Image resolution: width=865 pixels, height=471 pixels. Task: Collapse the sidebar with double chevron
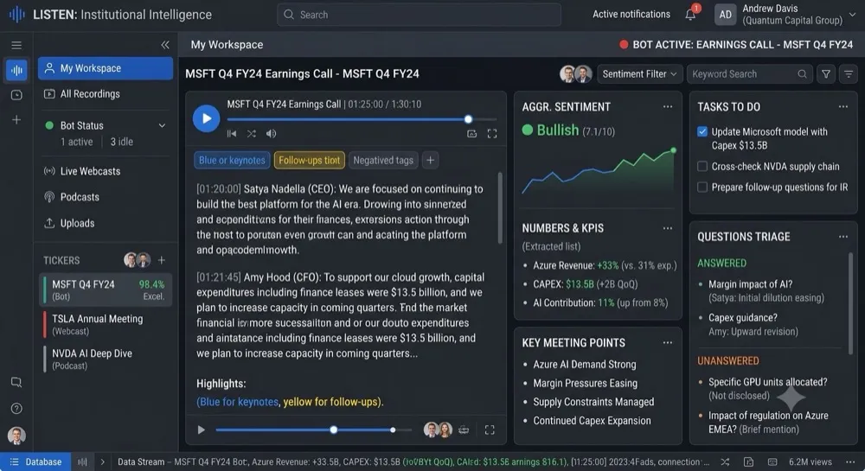pos(165,45)
